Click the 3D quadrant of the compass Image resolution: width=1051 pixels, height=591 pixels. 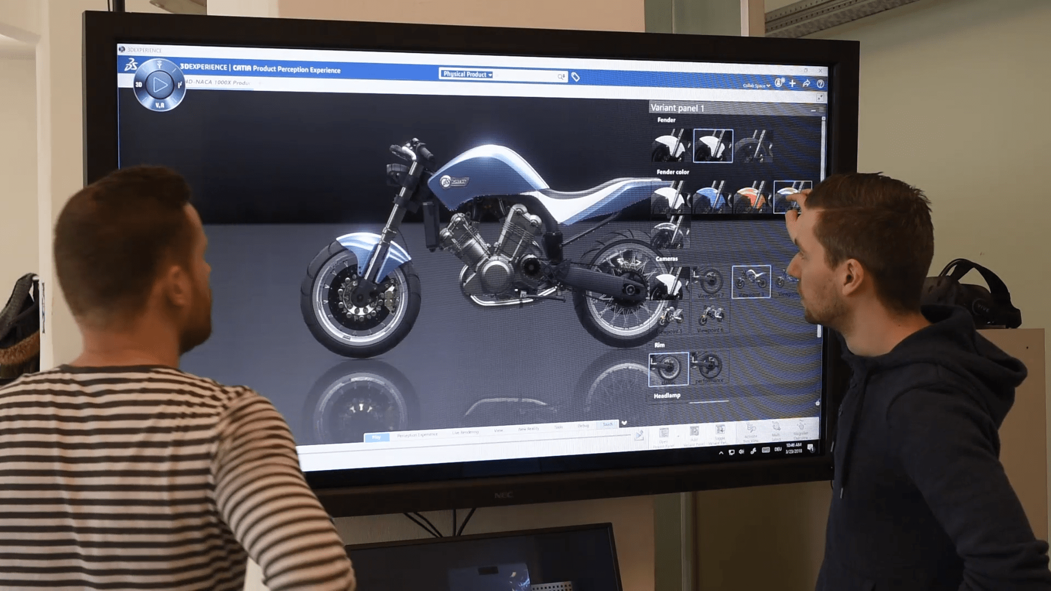tap(139, 84)
